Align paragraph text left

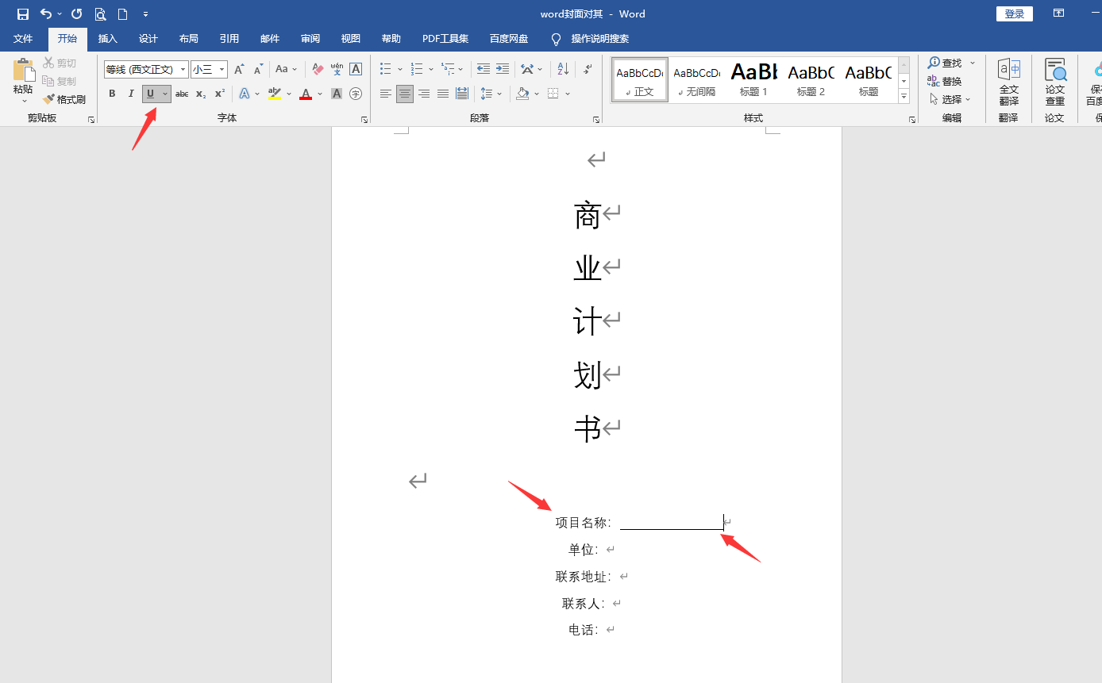pyautogui.click(x=386, y=94)
